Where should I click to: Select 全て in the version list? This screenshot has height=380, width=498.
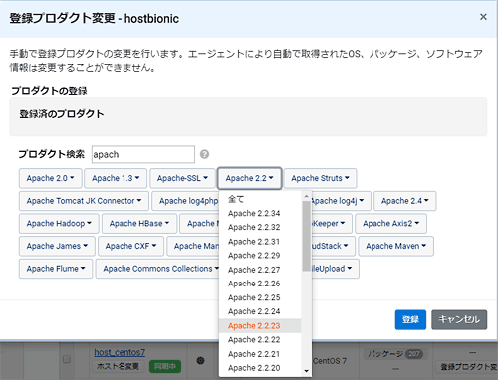260,199
